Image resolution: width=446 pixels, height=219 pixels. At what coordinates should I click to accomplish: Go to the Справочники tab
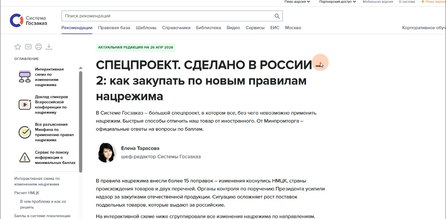click(x=176, y=28)
